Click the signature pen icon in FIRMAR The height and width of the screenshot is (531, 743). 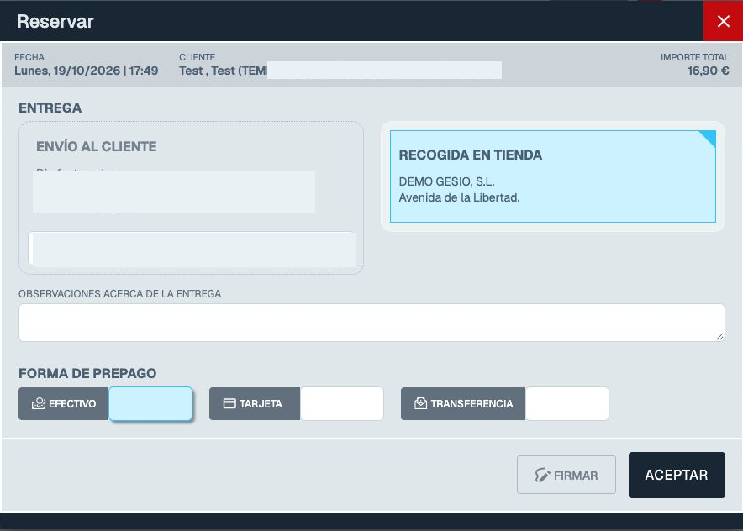click(542, 475)
